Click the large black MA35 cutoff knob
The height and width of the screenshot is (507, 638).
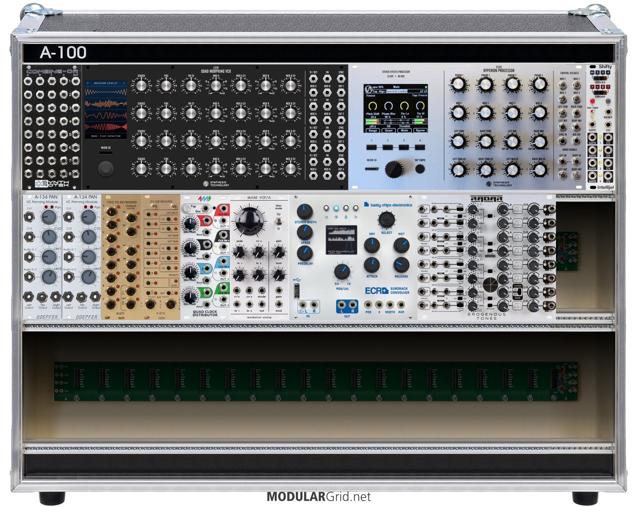pos(249,221)
